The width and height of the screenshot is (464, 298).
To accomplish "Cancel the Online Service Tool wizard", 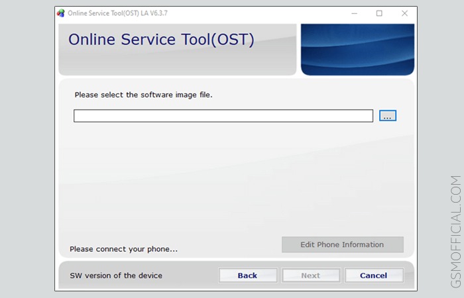I will pos(374,275).
